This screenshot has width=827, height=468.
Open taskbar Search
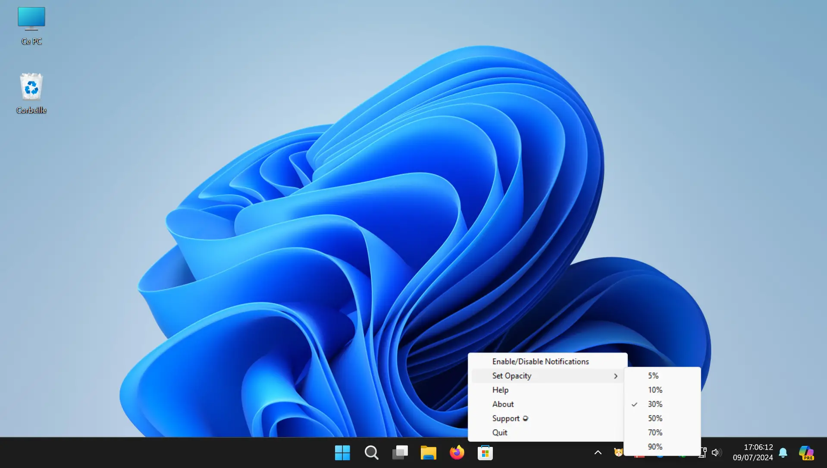(371, 453)
